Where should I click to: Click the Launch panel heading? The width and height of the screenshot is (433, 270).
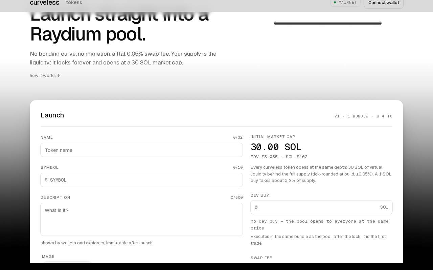(x=52, y=115)
